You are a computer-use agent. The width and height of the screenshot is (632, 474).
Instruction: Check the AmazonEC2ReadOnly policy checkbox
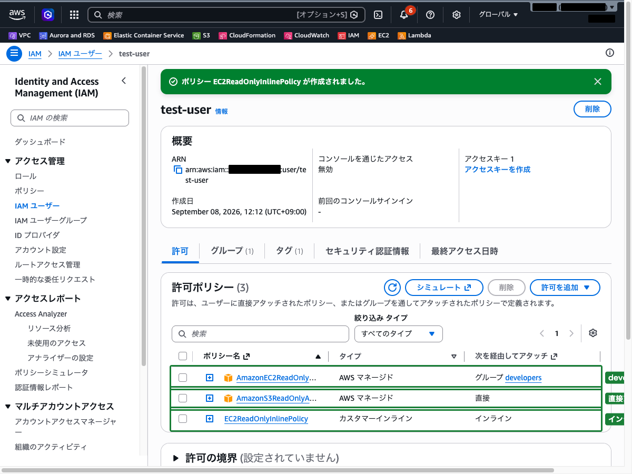[183, 378]
